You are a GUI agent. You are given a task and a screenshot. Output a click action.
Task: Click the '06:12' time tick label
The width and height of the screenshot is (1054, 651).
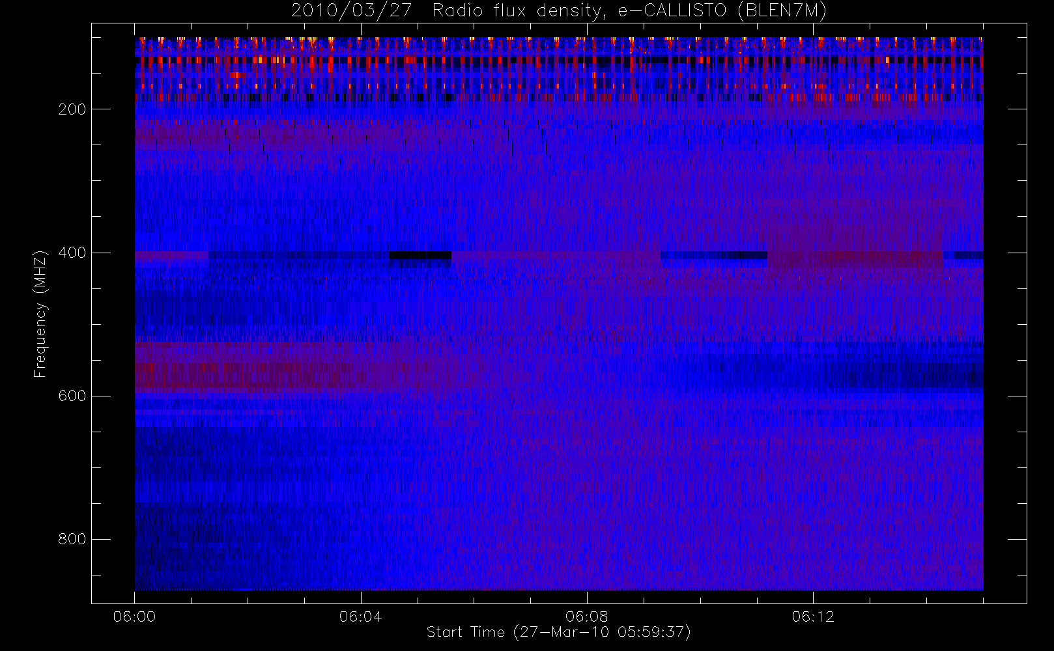click(813, 616)
